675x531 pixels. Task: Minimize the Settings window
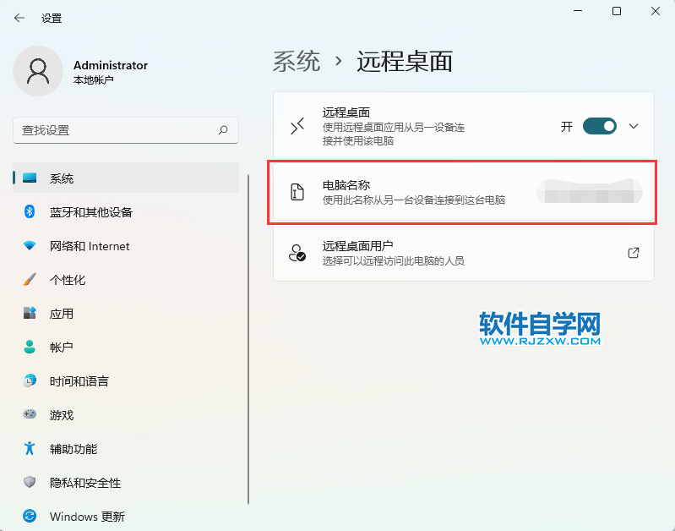pos(578,11)
